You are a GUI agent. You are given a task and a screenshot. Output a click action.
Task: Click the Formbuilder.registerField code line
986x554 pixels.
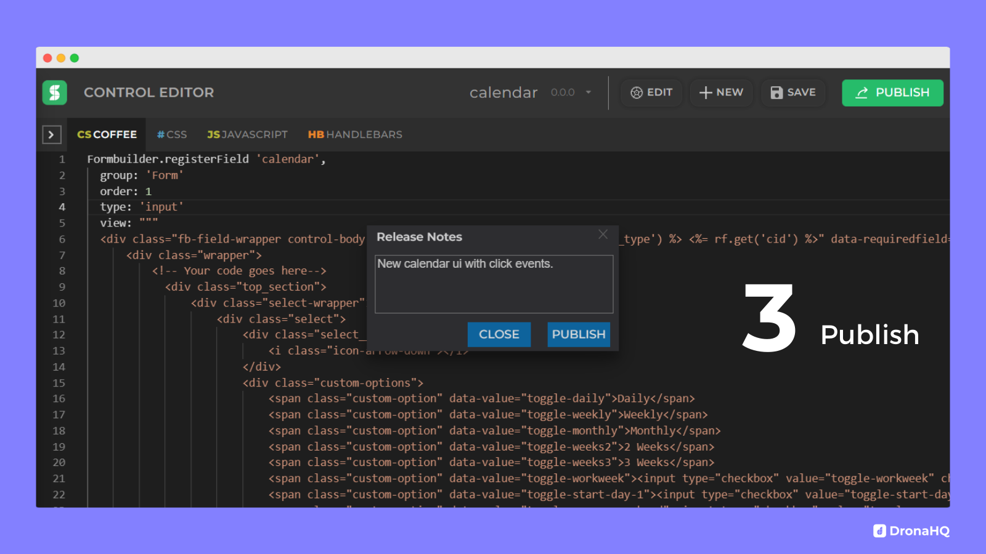point(206,159)
